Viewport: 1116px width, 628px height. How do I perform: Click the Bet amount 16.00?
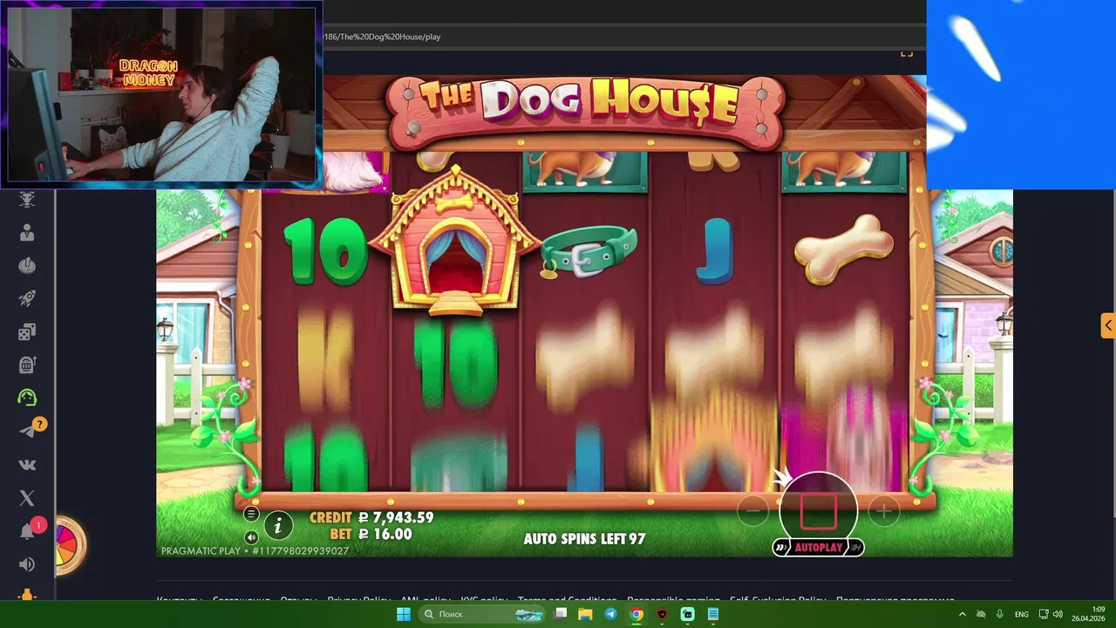pyautogui.click(x=371, y=534)
